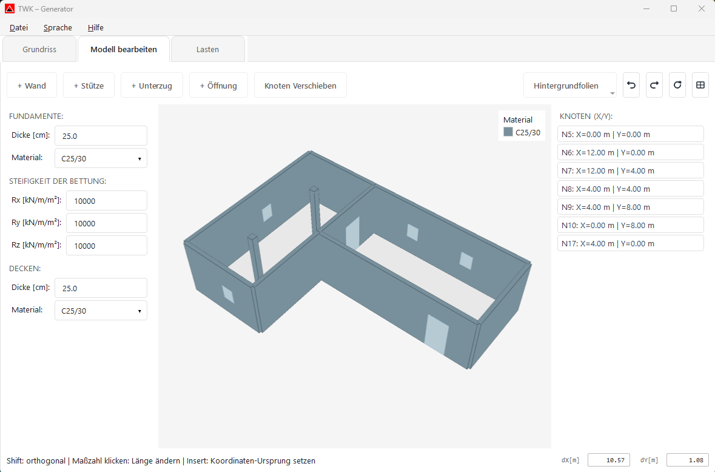This screenshot has height=472, width=715.
Task: Reset the 3D view orientation
Action: (677, 85)
